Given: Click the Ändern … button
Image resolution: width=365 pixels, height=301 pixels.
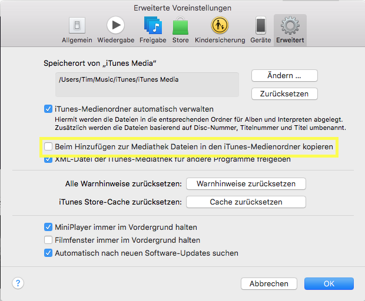Looking at the screenshot, I should tap(284, 75).
